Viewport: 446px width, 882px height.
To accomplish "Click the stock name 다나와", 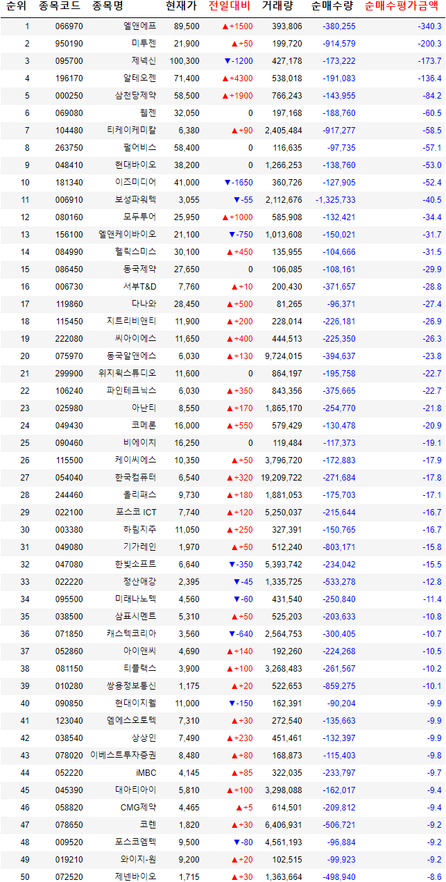I will 144,304.
